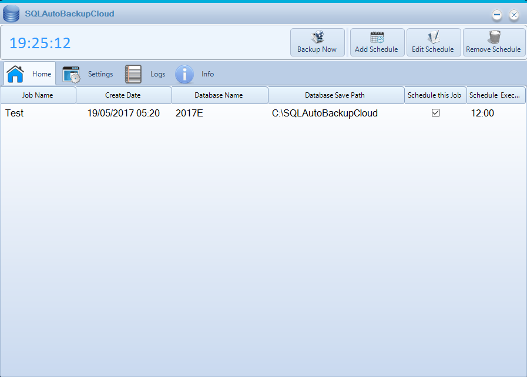527x377 pixels.
Task: Click the blue house Home icon
Action: tap(15, 74)
